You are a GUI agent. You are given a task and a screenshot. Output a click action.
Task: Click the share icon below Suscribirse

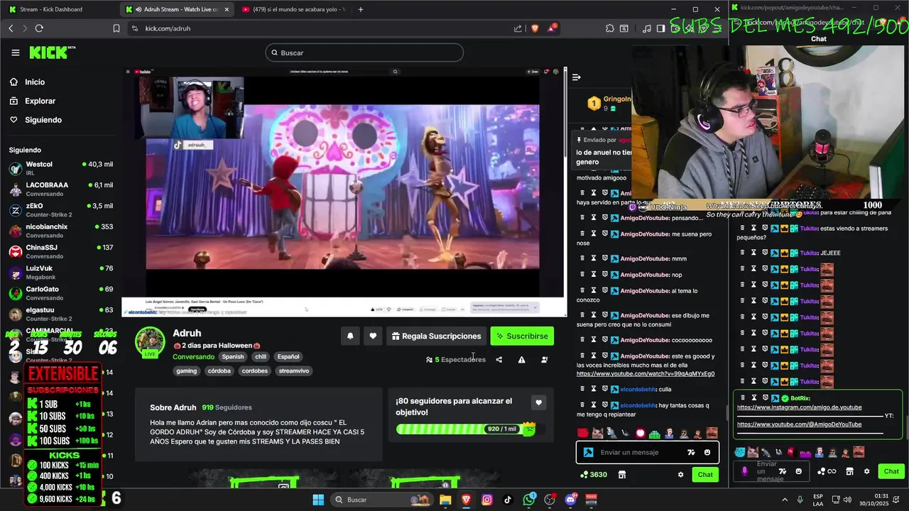[x=499, y=360]
